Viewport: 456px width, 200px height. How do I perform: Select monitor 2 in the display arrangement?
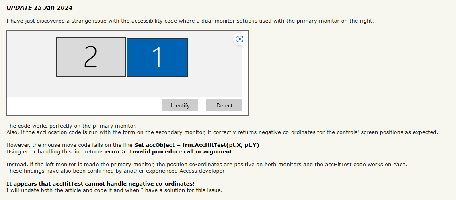[91, 57]
